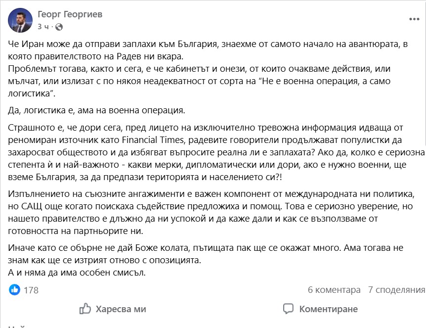Click the Коментиране button label

pos(329,309)
